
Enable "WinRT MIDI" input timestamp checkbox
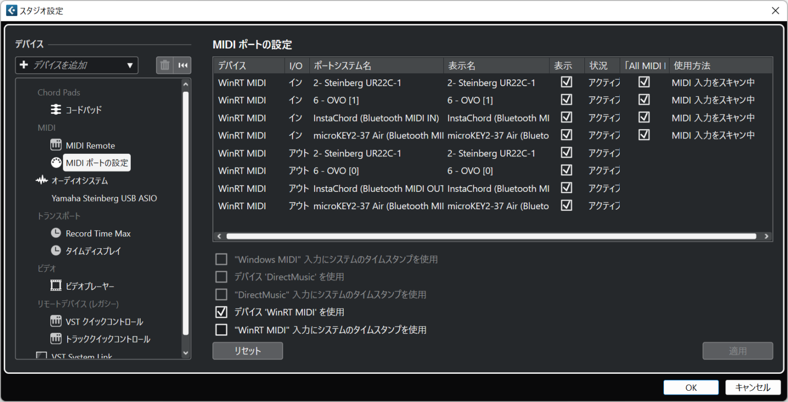coord(221,330)
